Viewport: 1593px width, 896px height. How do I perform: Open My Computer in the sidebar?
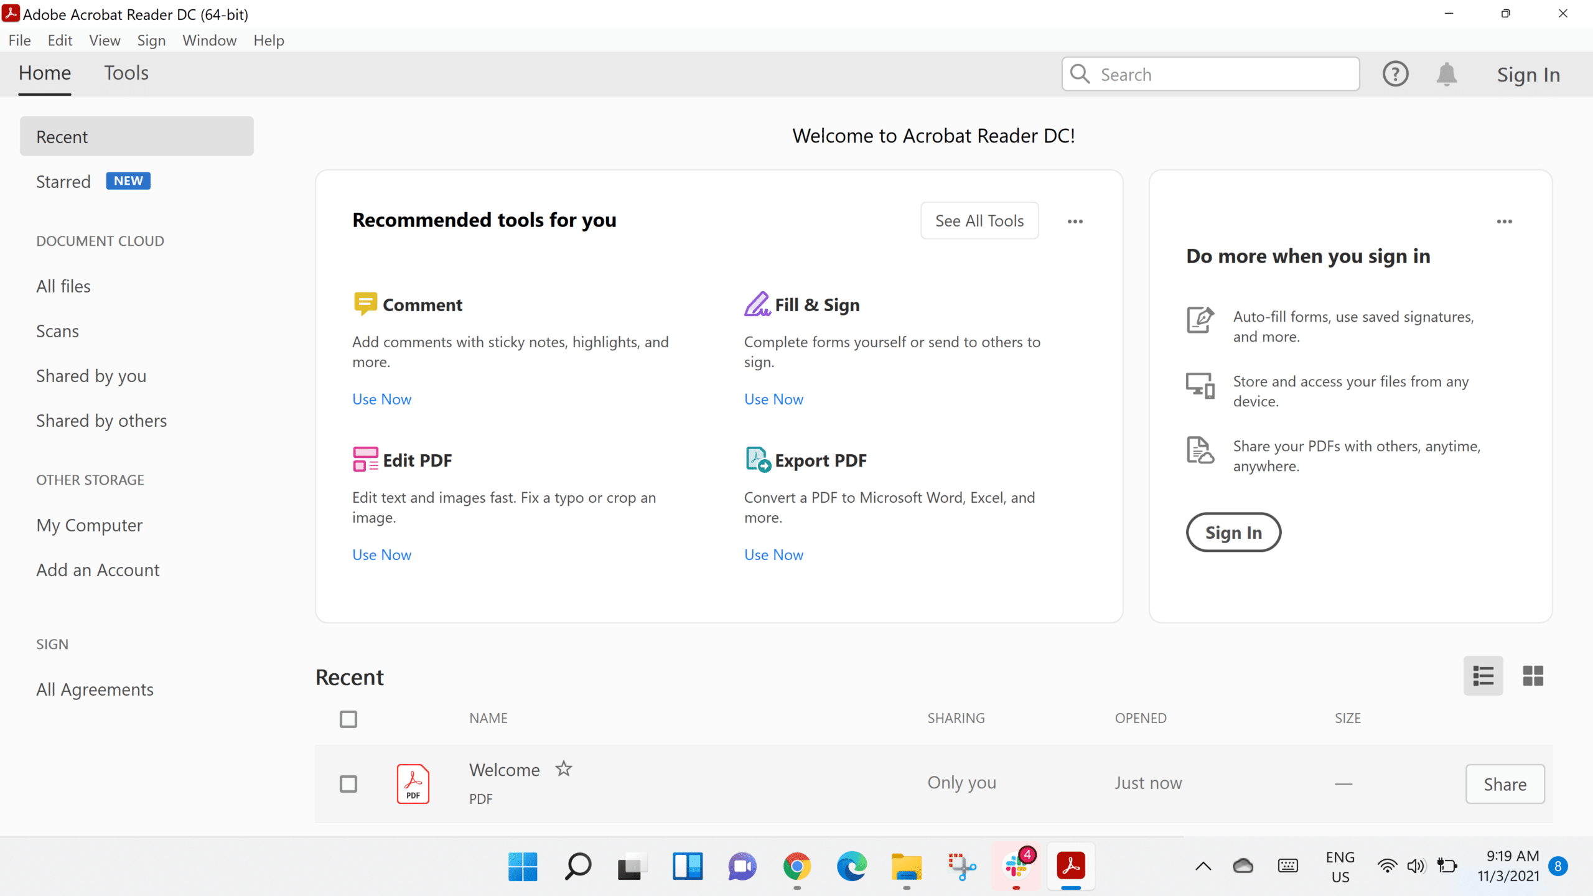click(90, 525)
